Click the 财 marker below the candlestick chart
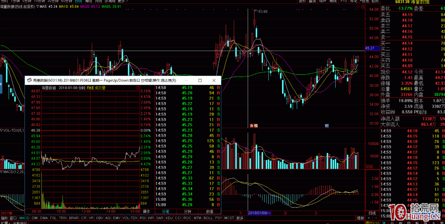Viewport: 445px width, 224px height. click(327, 126)
